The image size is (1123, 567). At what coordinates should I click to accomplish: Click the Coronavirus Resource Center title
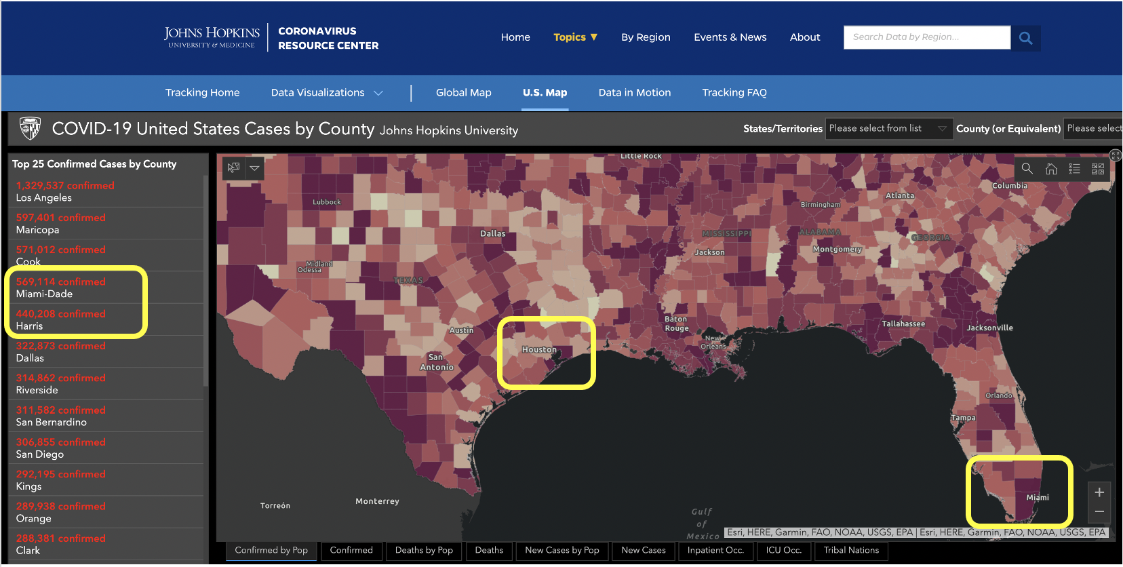[328, 38]
